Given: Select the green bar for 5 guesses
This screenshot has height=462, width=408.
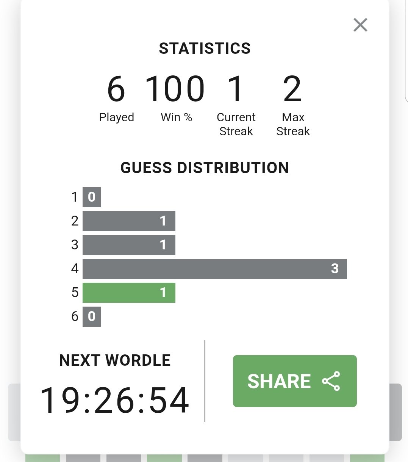Looking at the screenshot, I should pyautogui.click(x=129, y=293).
